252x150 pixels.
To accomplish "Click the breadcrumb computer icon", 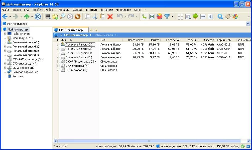I will click(56, 35).
